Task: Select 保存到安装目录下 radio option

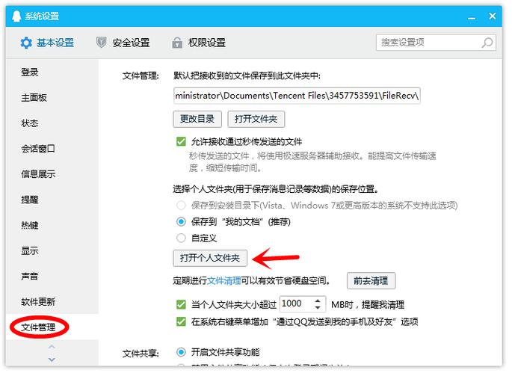Action: tap(181, 205)
